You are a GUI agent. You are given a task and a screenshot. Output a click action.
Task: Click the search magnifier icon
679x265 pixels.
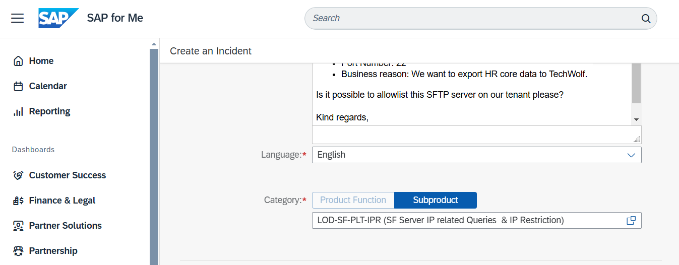click(x=646, y=19)
